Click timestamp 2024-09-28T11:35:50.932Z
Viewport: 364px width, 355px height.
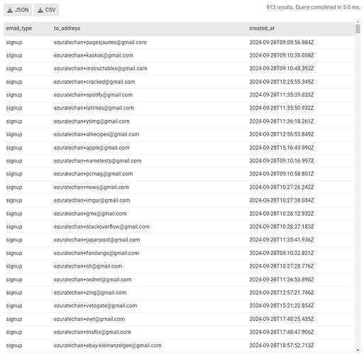[x=282, y=108]
